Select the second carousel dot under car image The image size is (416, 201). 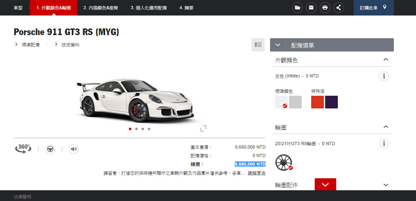tap(136, 129)
